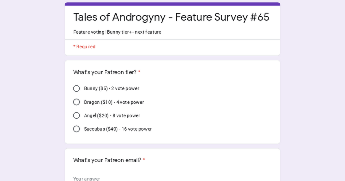
Task: Click the Feature Survey #65 title
Action: pyautogui.click(x=171, y=17)
